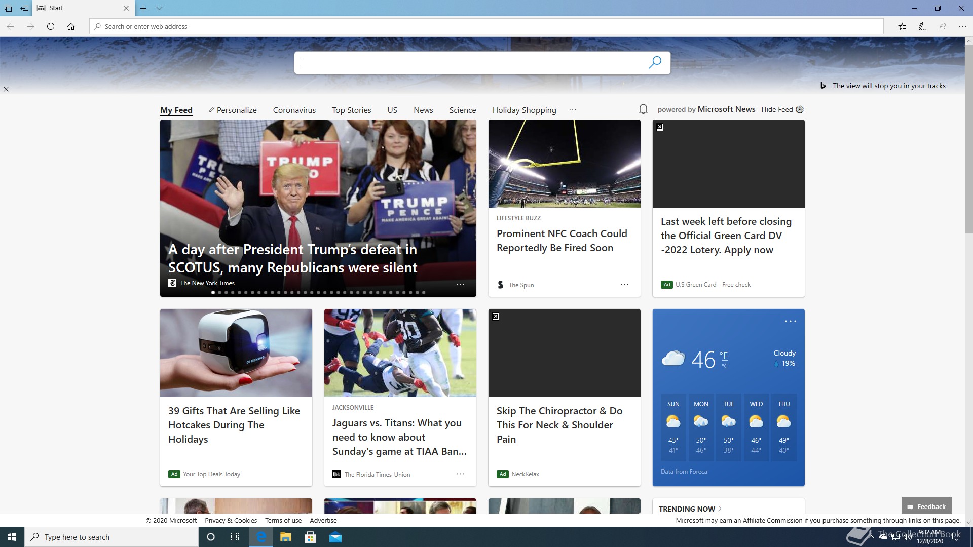Expand Trending Now chevron
973x547 pixels.
coord(720,509)
